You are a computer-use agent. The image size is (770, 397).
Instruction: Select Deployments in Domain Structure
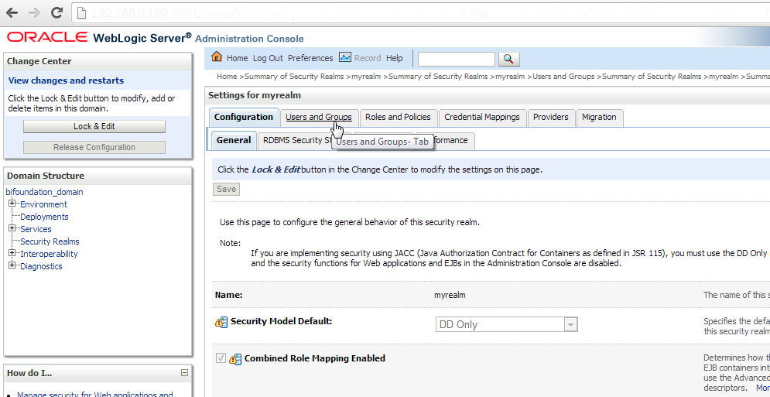44,217
